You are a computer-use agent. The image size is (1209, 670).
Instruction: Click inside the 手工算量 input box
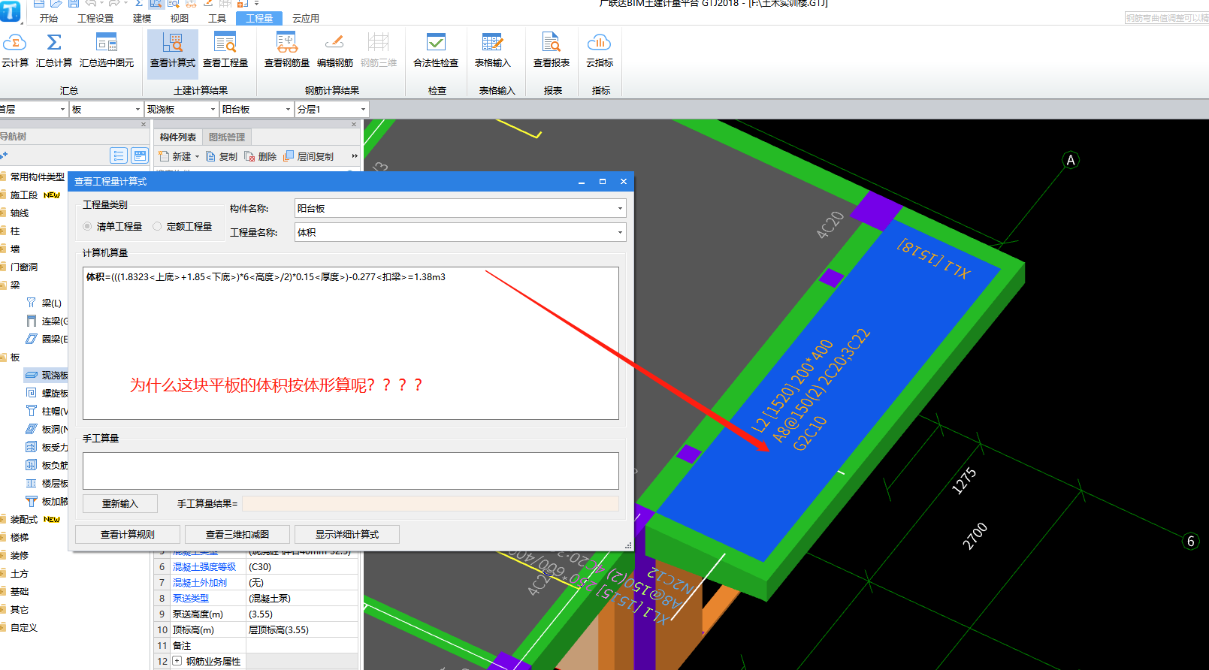[x=351, y=471]
